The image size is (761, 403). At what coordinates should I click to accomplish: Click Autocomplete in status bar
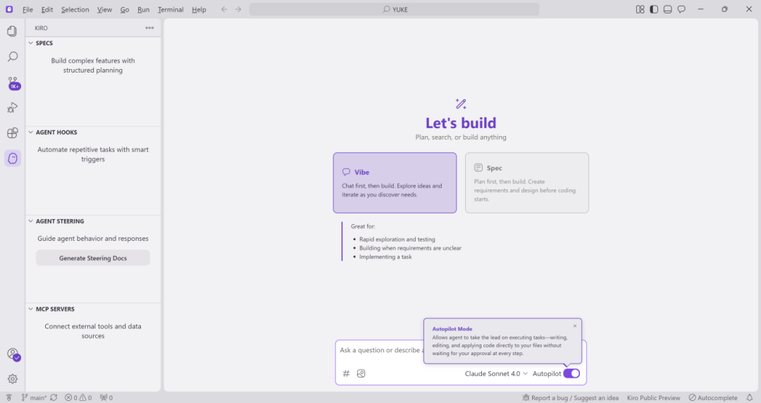click(x=713, y=397)
